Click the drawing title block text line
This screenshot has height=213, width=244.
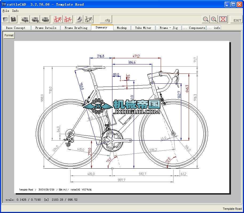point(55,190)
